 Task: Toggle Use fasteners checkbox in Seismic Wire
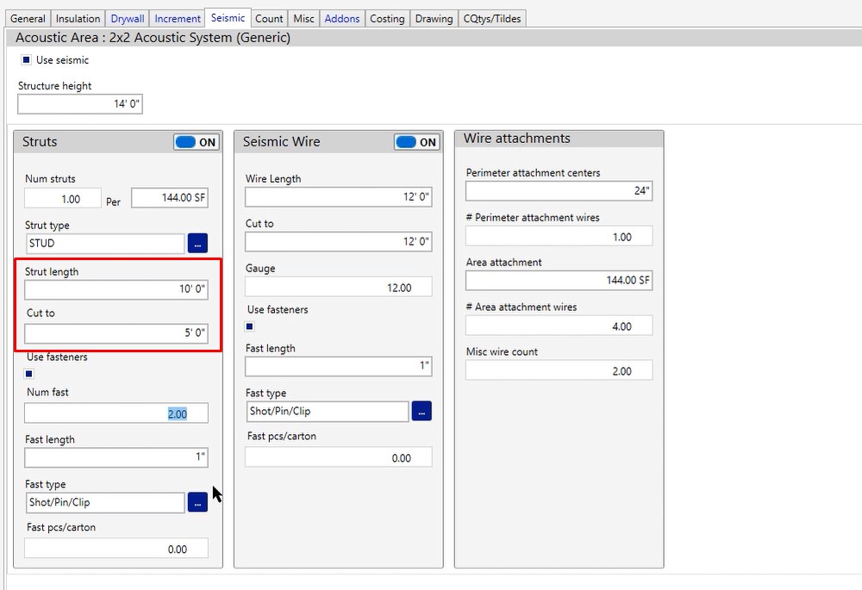[250, 326]
